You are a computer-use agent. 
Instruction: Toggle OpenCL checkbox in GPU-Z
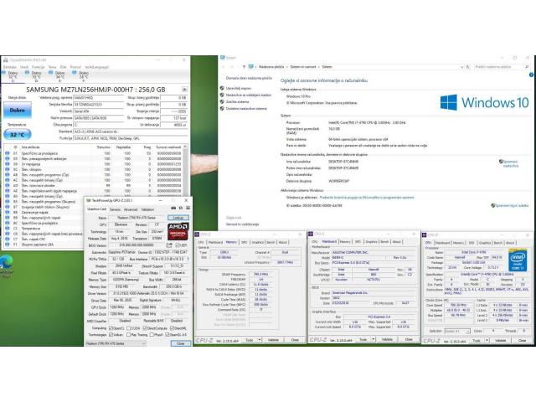[x=111, y=328]
